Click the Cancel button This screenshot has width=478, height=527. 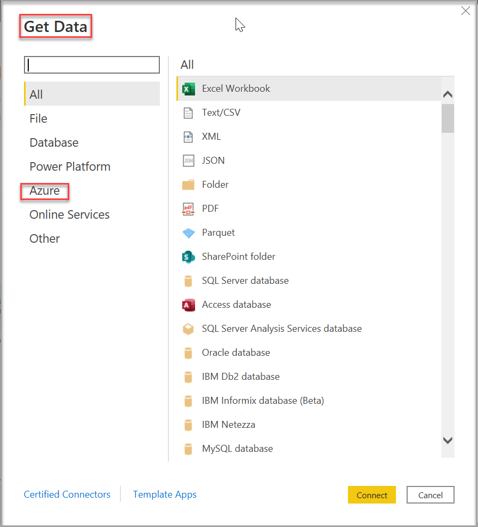pos(431,495)
